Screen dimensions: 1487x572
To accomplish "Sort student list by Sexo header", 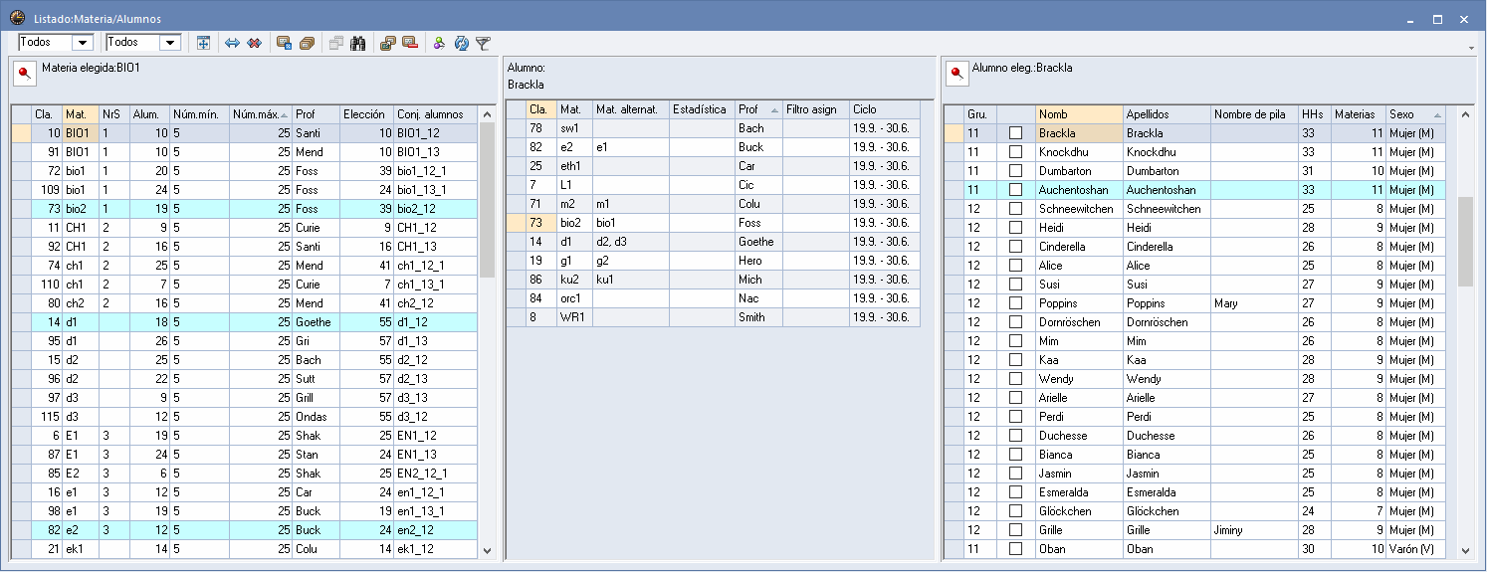I will [x=1414, y=114].
